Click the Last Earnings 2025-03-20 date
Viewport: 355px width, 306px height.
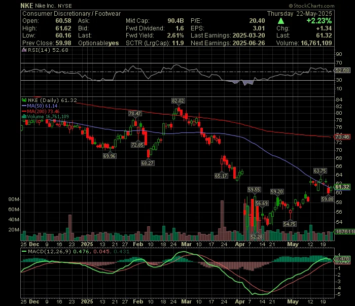coord(248,36)
